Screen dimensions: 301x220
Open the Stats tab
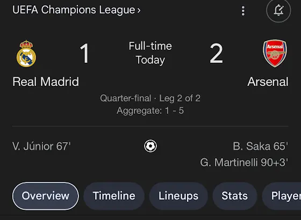coord(234,196)
